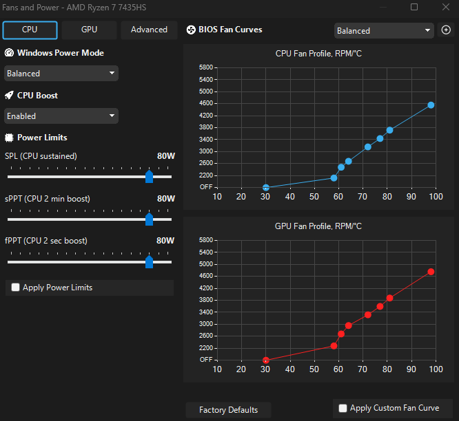This screenshot has height=421, width=459.
Task: Select the highest point on CPU fan curve
Action: (x=431, y=105)
